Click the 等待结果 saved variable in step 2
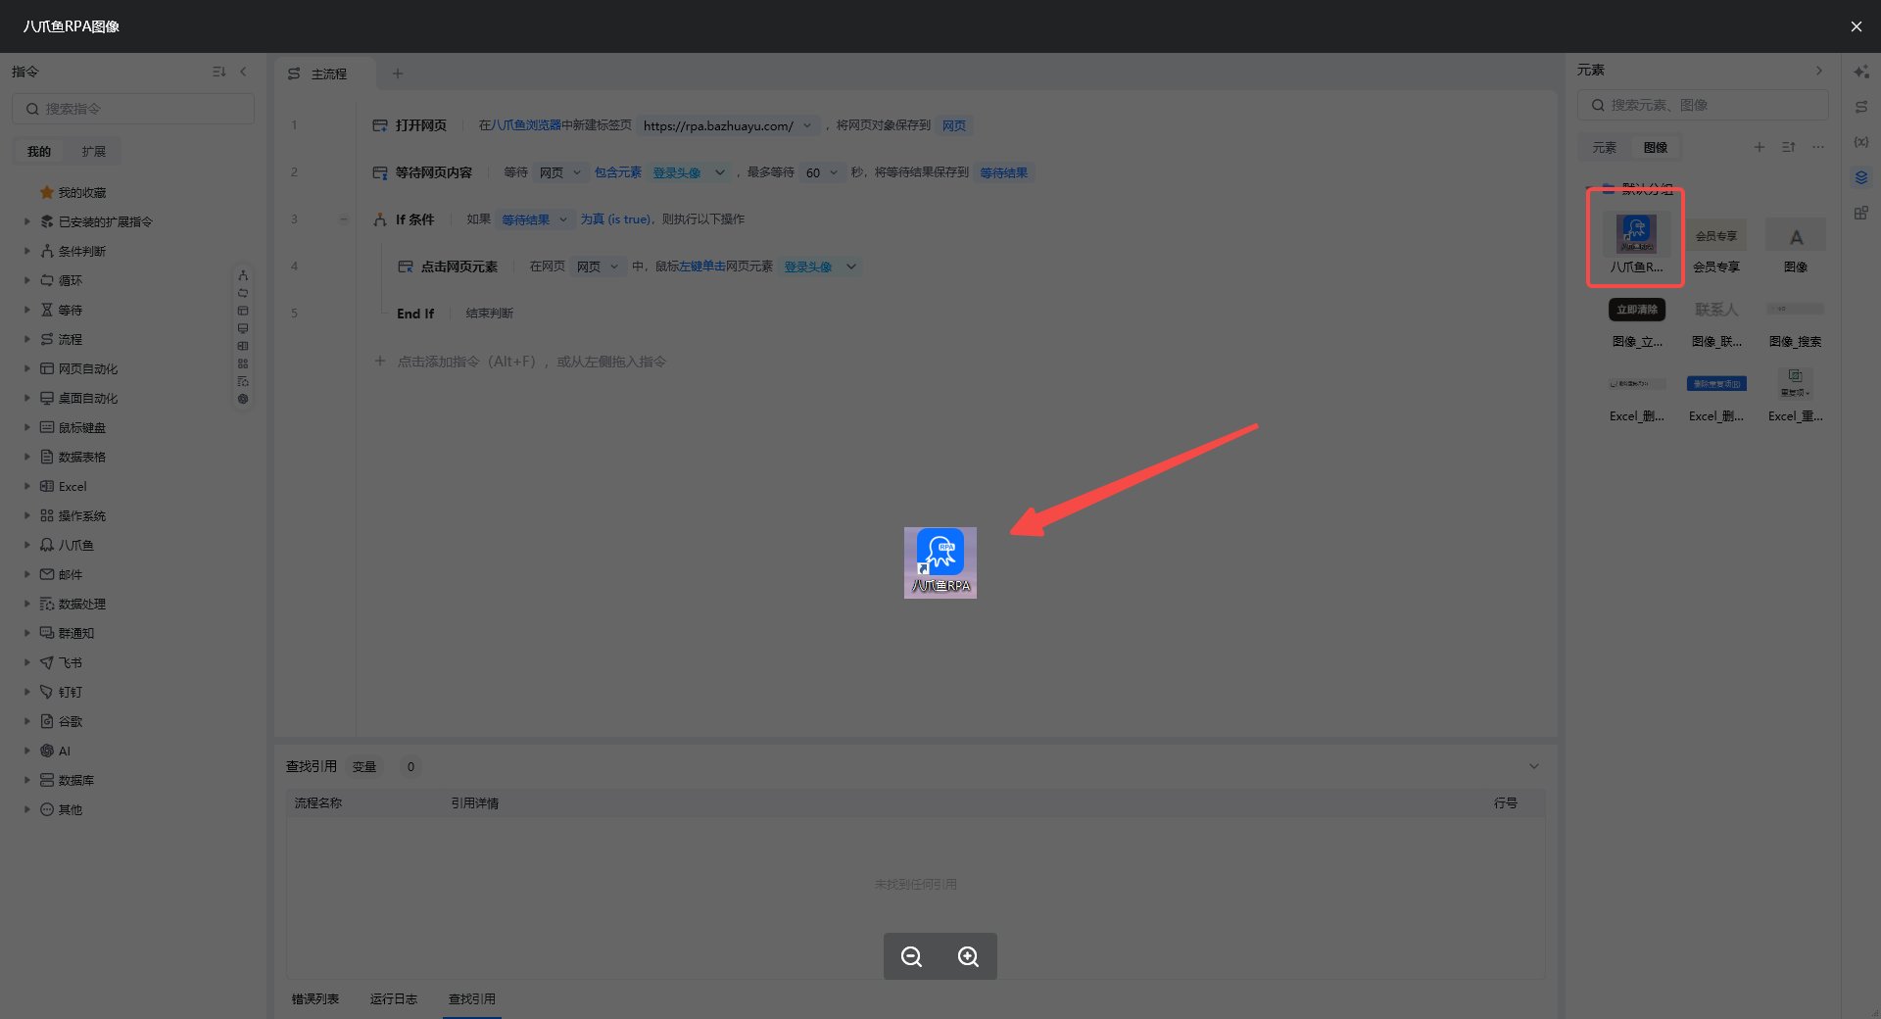The image size is (1881, 1019). [x=1004, y=172]
